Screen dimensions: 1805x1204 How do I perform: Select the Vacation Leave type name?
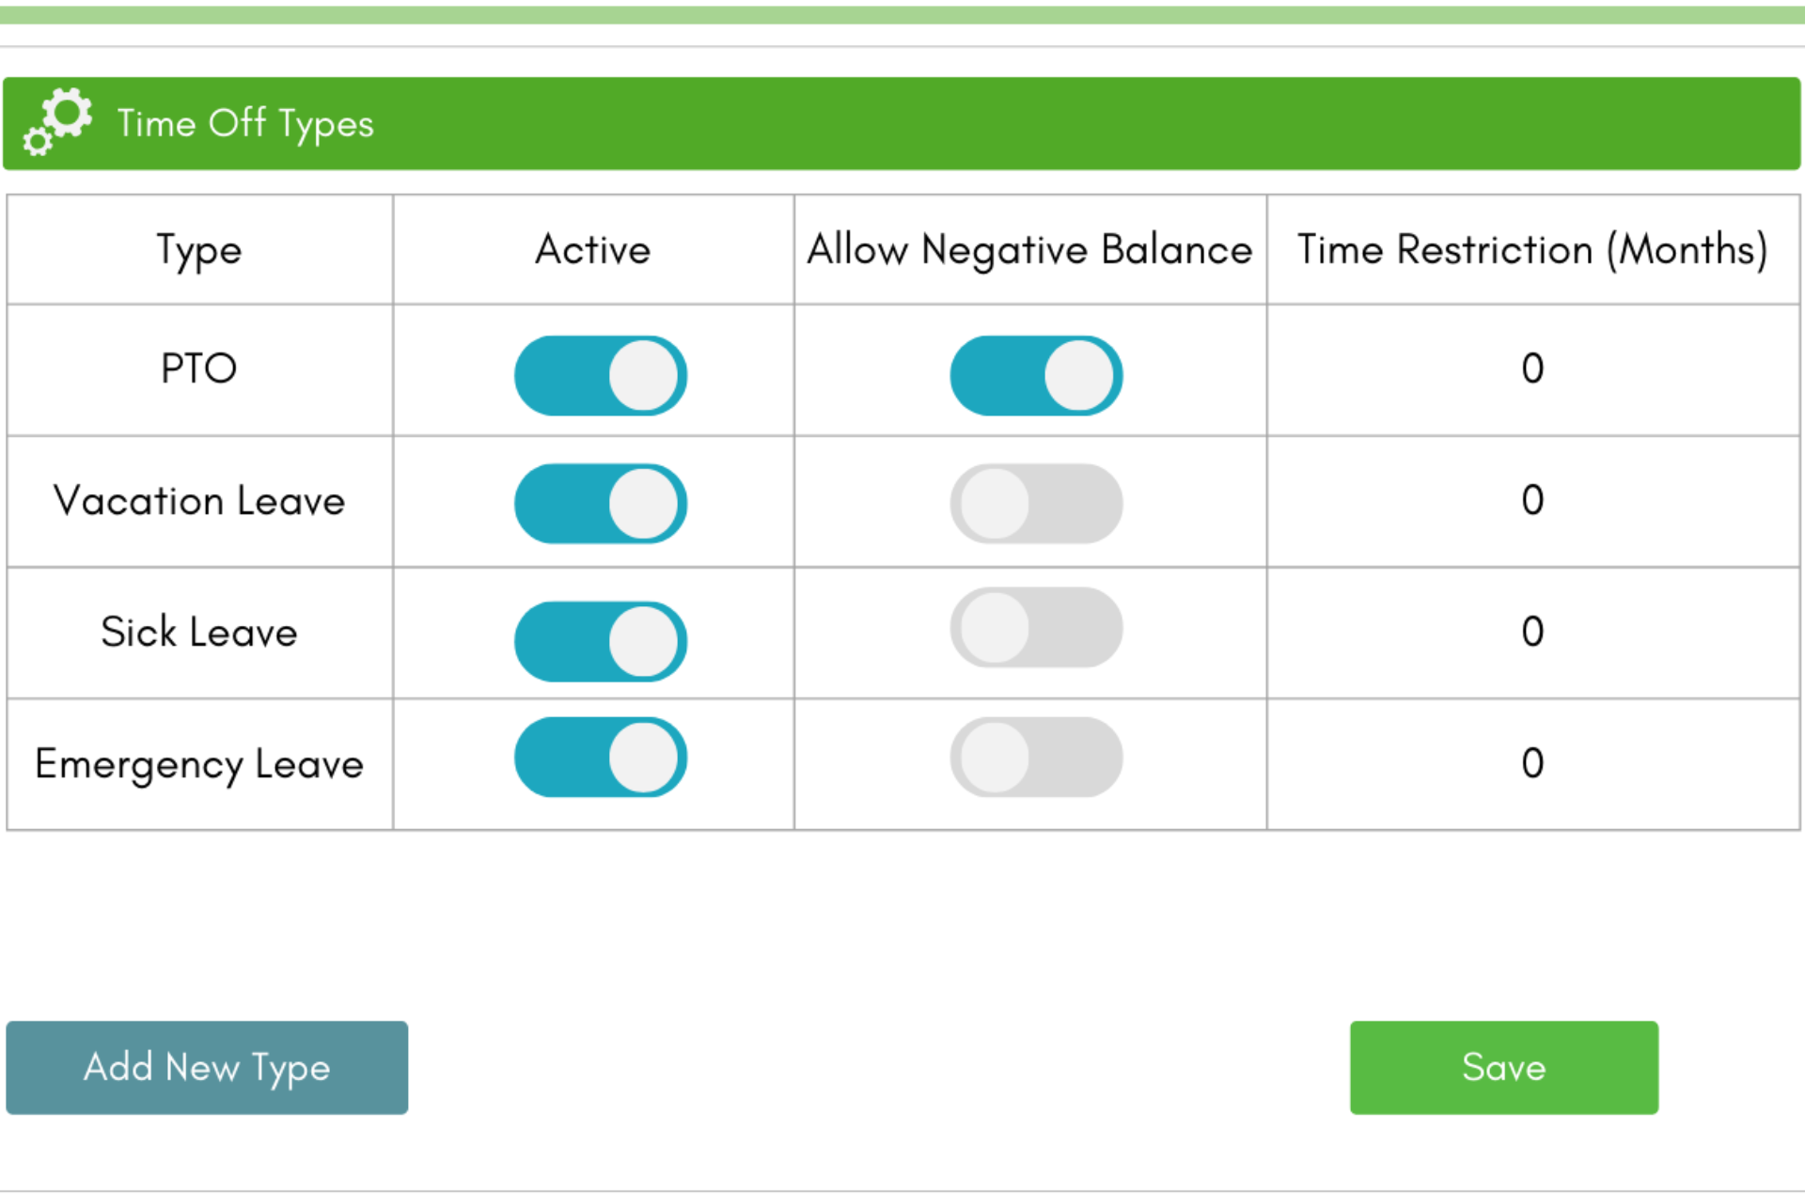pos(199,500)
